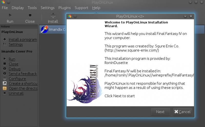Open the Settings menu in menu bar
Viewport: 205px width, 127px height.
coord(47,8)
